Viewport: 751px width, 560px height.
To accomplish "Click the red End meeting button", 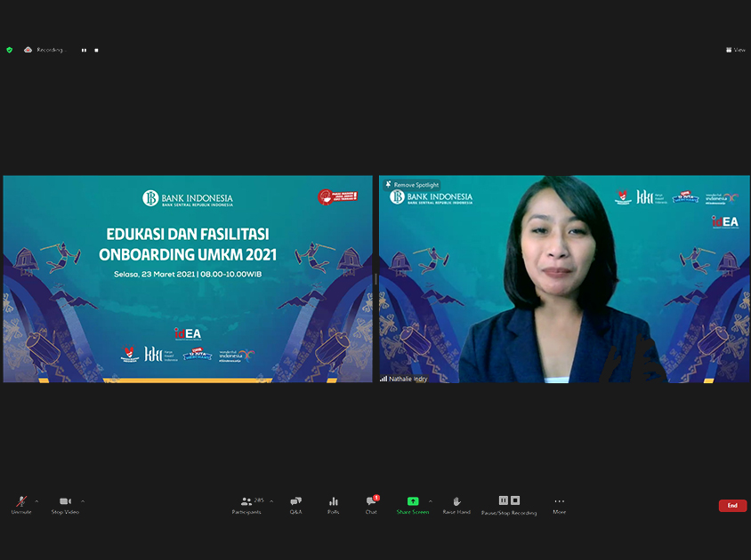I will pyautogui.click(x=732, y=506).
